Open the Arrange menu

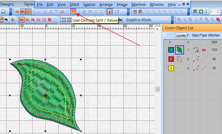106,5
